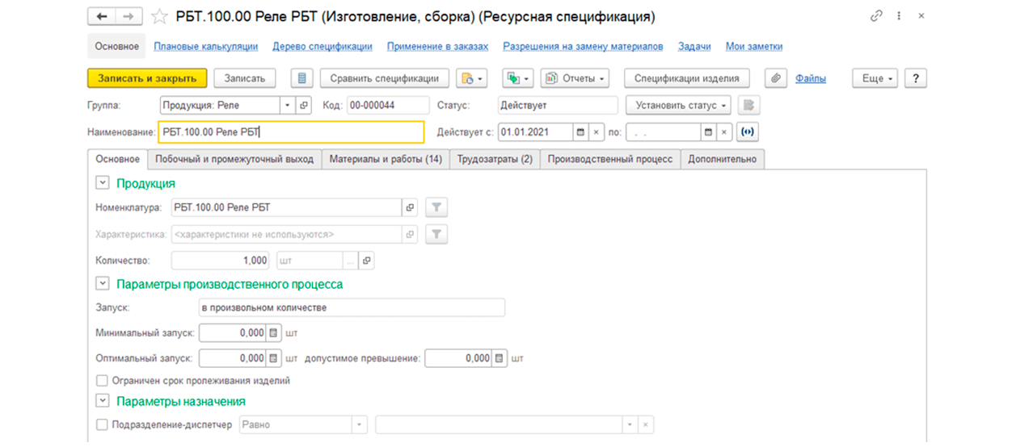This screenshot has height=447, width=1016.
Task: Enable Подразделение-диспетчер checkbox
Action: [x=102, y=425]
